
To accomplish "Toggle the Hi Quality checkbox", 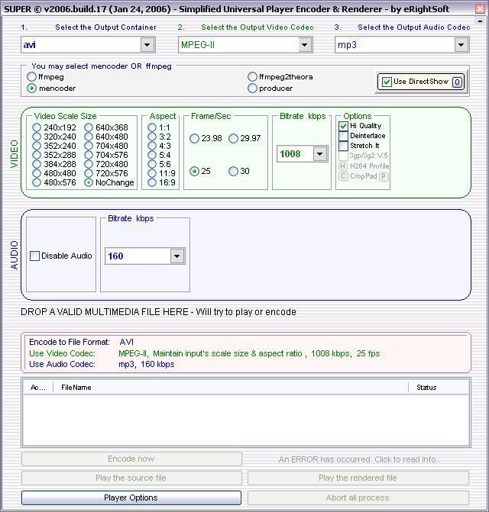I will [343, 126].
